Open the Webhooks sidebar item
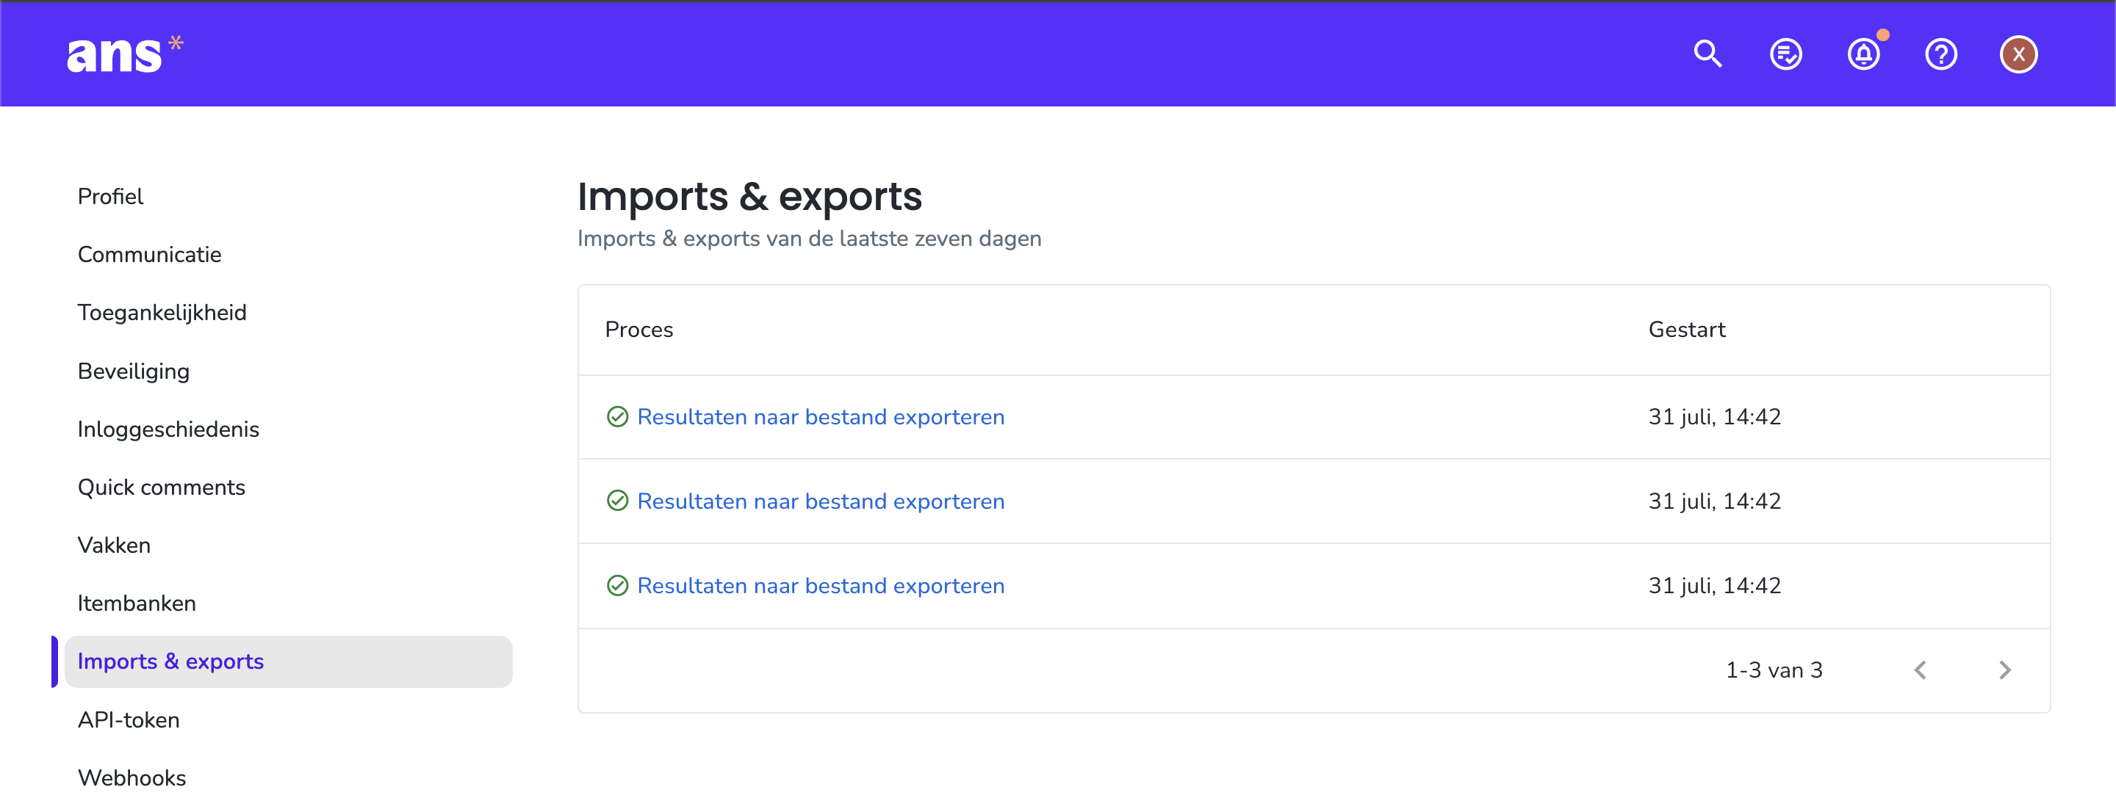The image size is (2116, 812). pos(132,777)
